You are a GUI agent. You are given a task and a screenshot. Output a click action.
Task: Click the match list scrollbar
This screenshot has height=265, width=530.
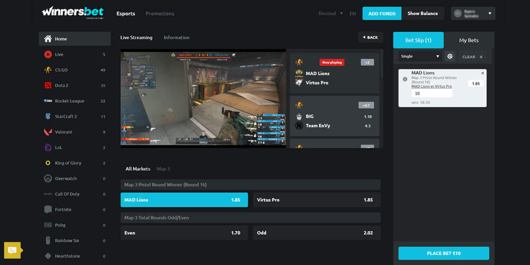(382, 64)
